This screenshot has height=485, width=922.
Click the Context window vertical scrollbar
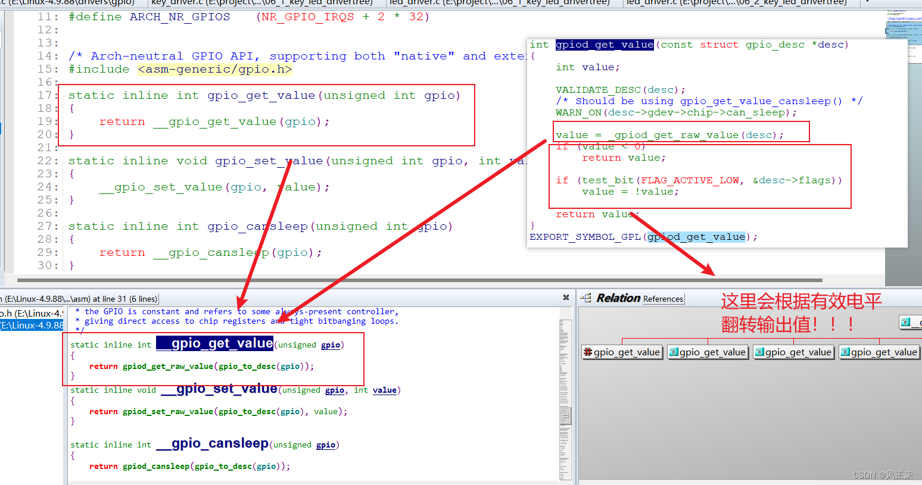(565, 399)
